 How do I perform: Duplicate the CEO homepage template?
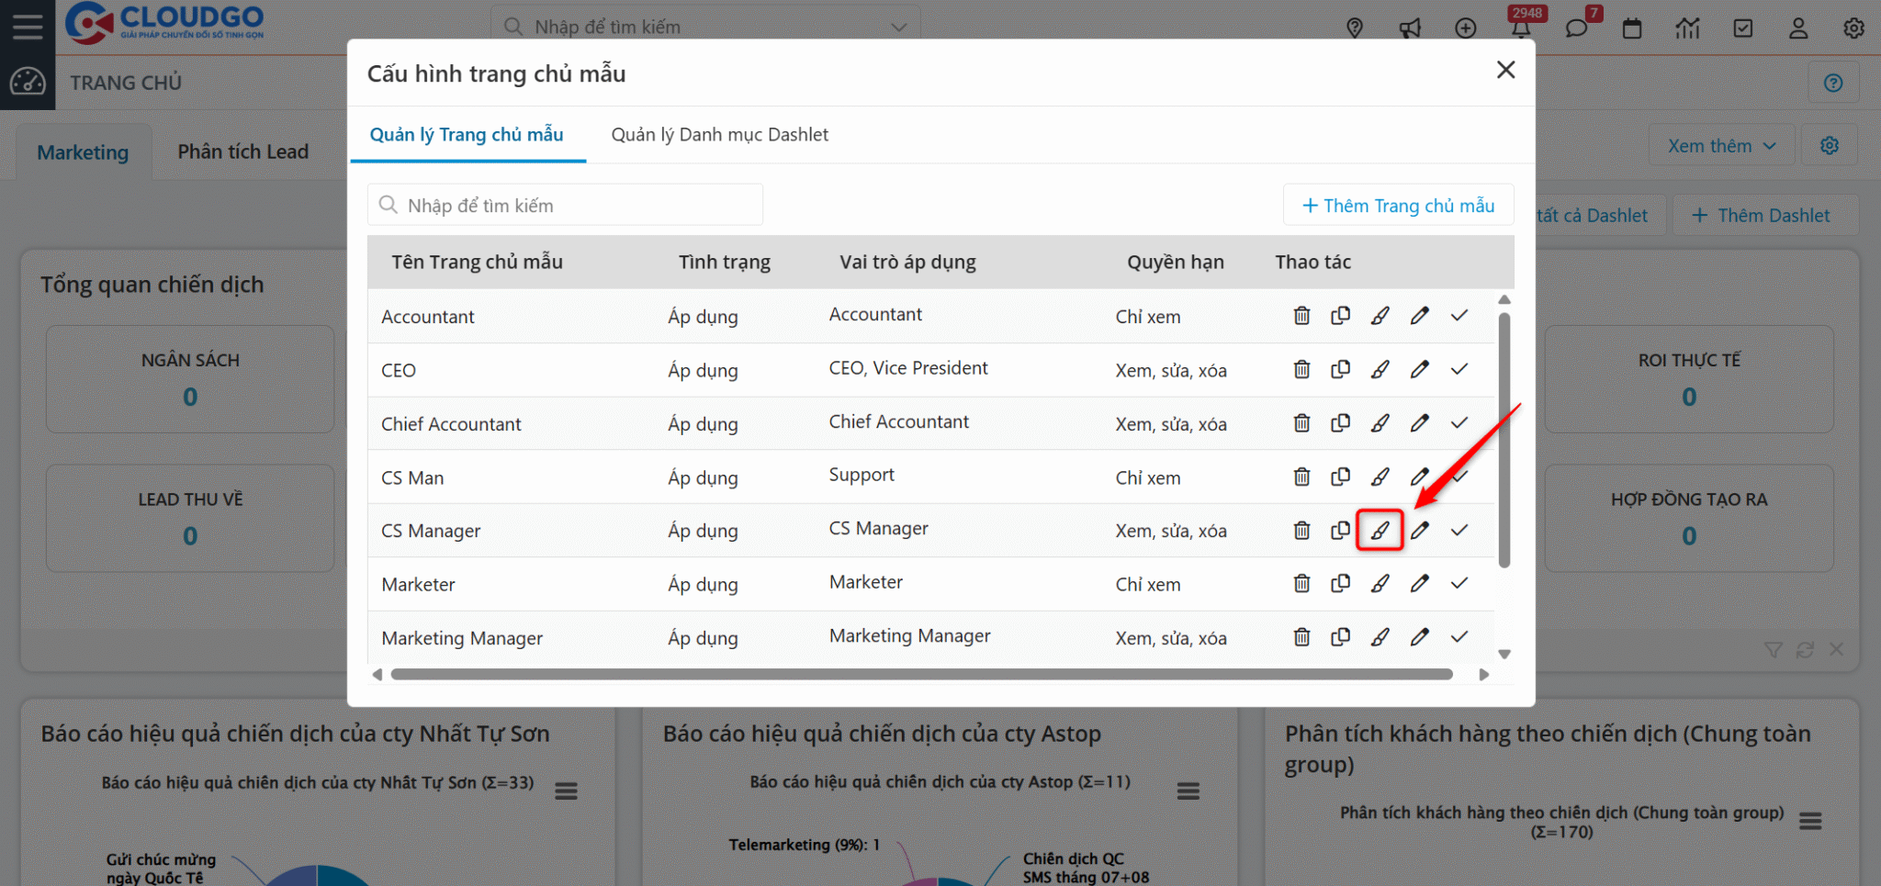pyautogui.click(x=1341, y=369)
